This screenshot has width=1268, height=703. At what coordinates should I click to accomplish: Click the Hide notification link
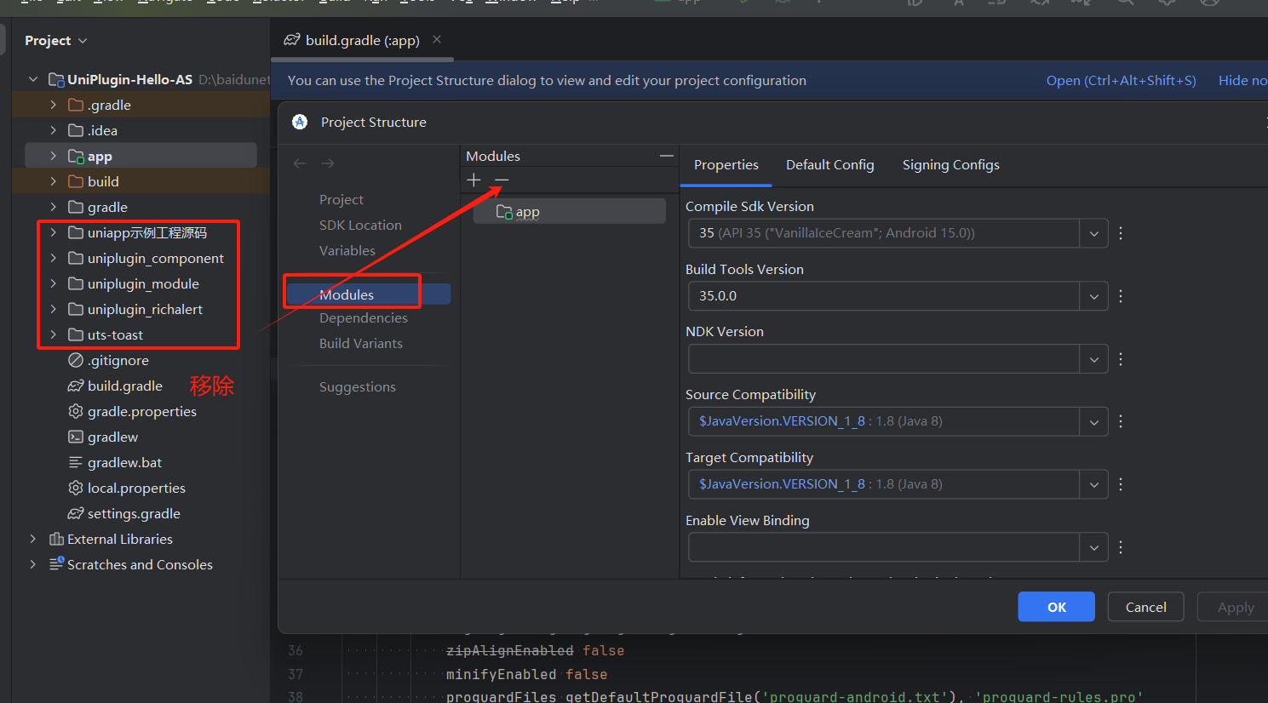click(1242, 80)
